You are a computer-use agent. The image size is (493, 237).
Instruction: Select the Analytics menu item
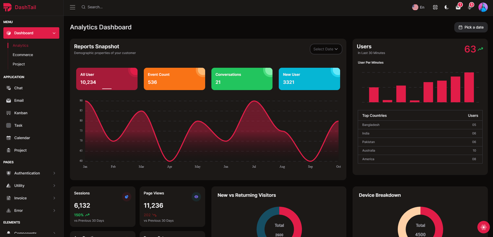tap(20, 45)
